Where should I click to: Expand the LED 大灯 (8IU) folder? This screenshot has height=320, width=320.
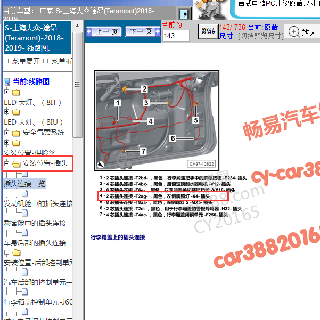[6, 112]
